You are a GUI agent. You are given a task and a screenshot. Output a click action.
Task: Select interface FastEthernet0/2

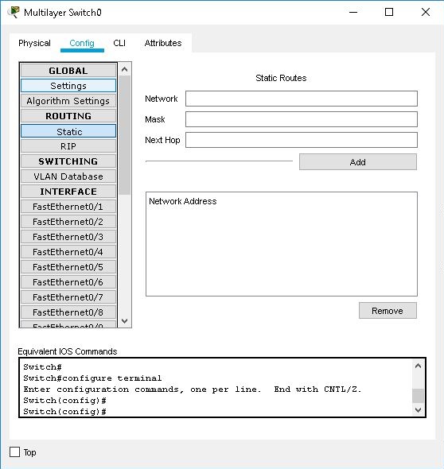click(x=68, y=222)
